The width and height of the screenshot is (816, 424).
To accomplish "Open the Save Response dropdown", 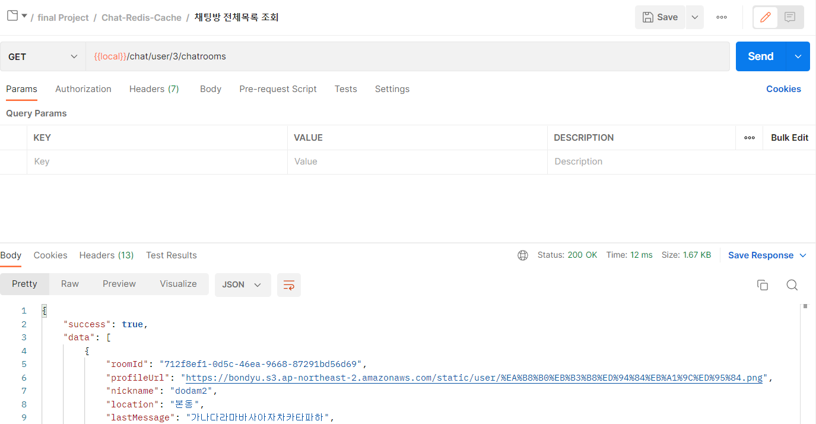I will (767, 255).
